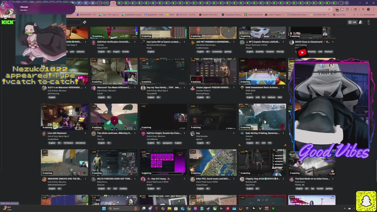Open 'Sunglasses & Eyewe...' bookmark
This screenshot has width=377, height=212.
[231, 14]
